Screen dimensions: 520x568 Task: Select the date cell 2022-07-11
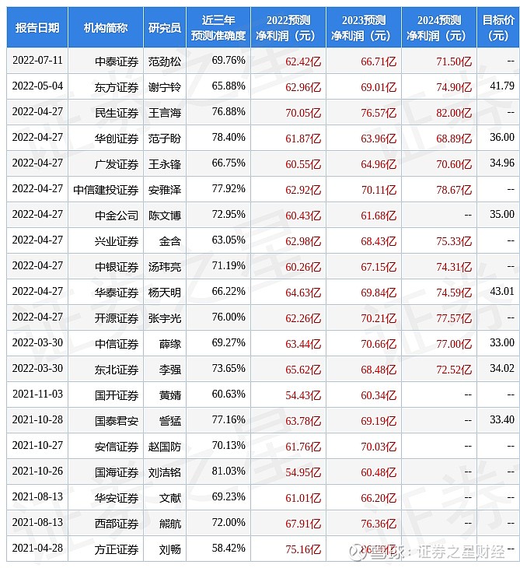point(37,60)
